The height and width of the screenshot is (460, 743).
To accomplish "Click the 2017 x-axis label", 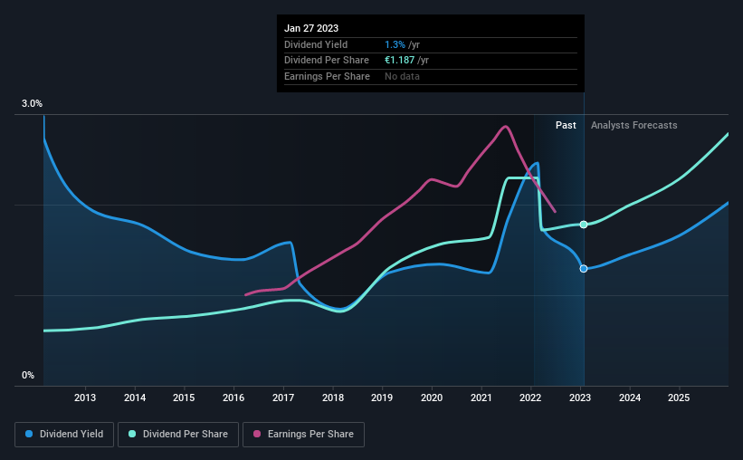I will [283, 398].
